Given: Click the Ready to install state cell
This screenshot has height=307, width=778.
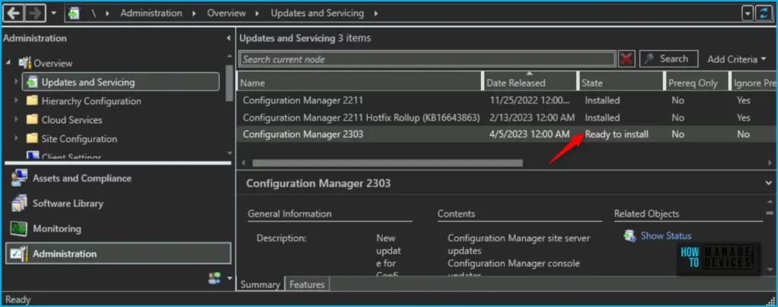Looking at the screenshot, I should coord(616,134).
